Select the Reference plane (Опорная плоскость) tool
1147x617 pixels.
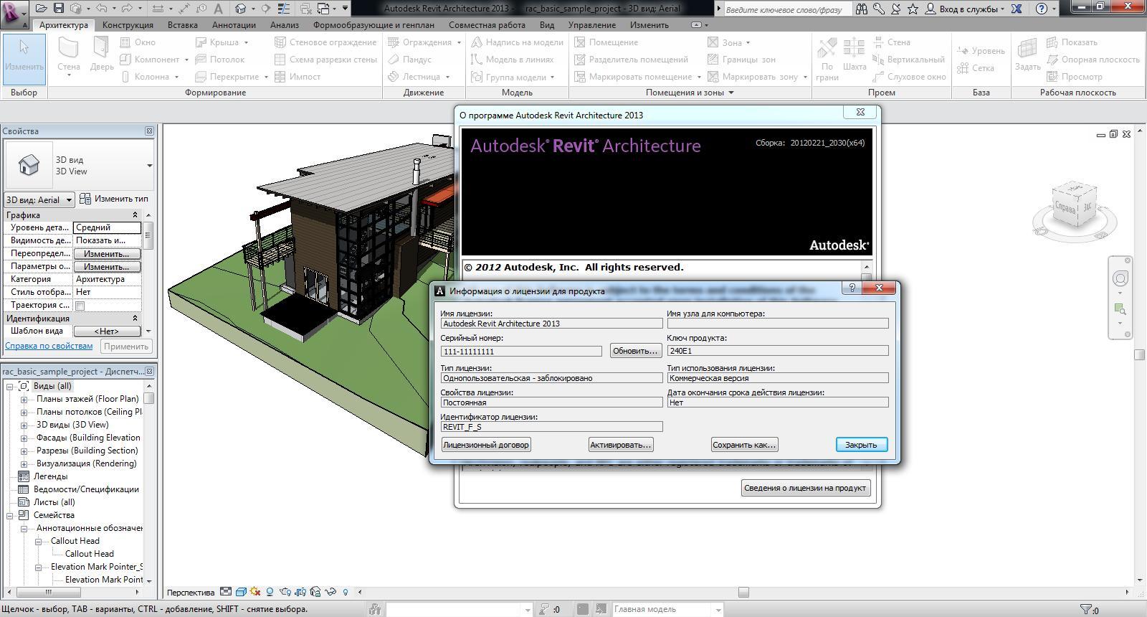click(x=1093, y=60)
